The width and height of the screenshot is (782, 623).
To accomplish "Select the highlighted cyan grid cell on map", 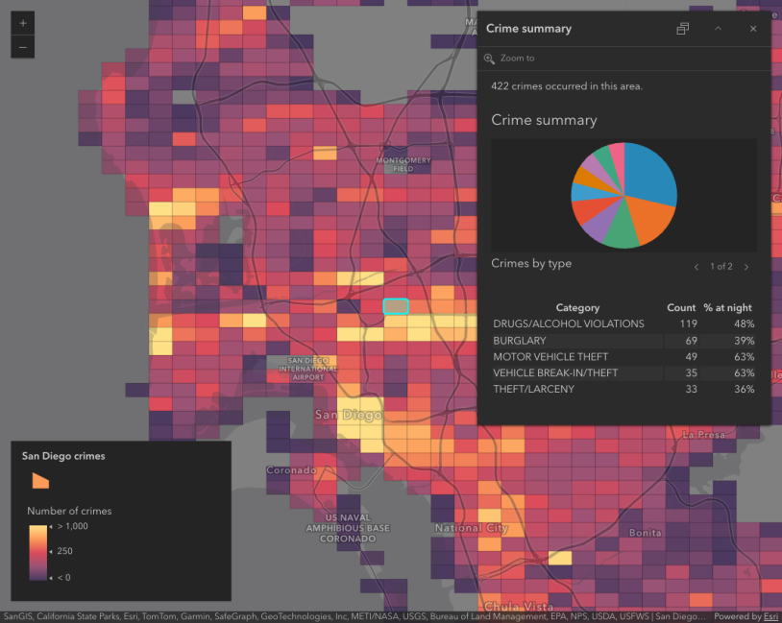I will 396,306.
